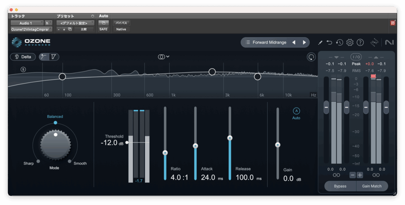Toggle the input channel link icon
The height and width of the screenshot is (205, 405).
coord(336,175)
